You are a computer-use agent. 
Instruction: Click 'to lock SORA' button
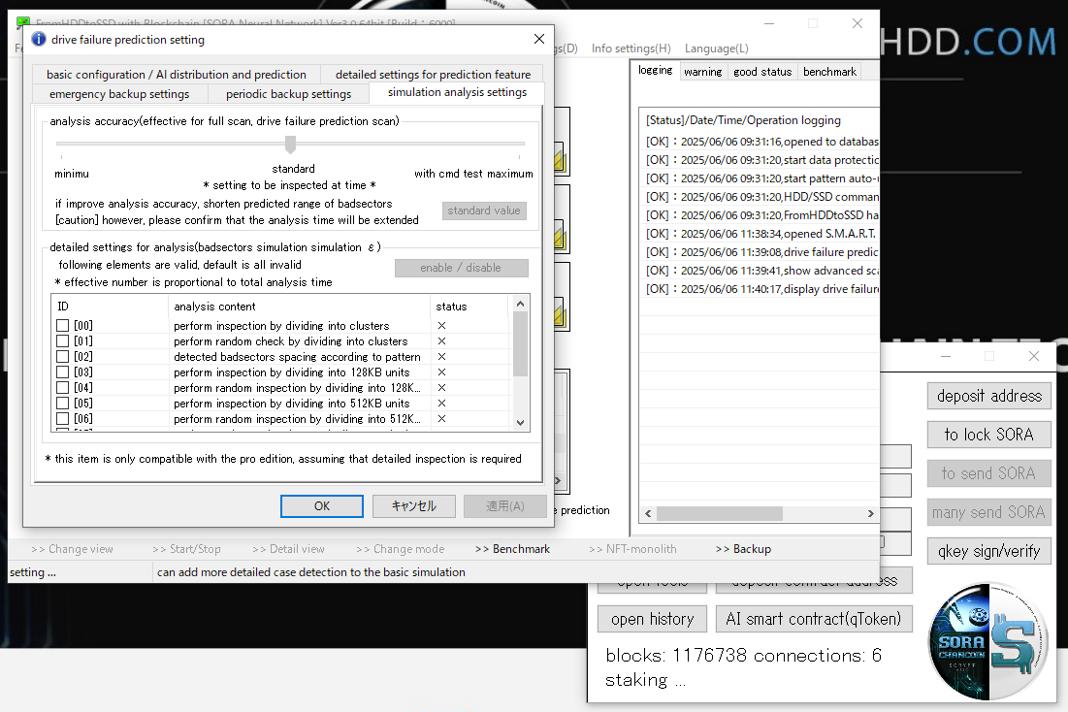point(989,435)
